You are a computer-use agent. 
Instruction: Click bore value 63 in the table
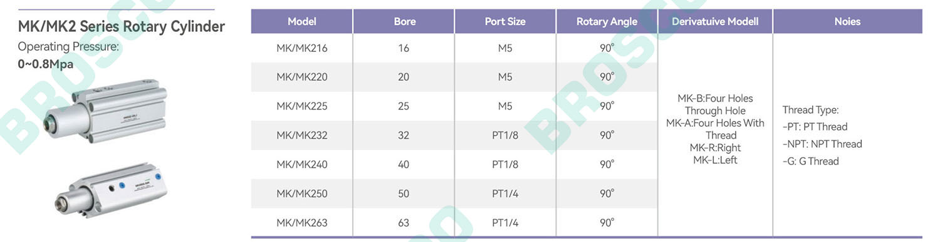coord(404,223)
